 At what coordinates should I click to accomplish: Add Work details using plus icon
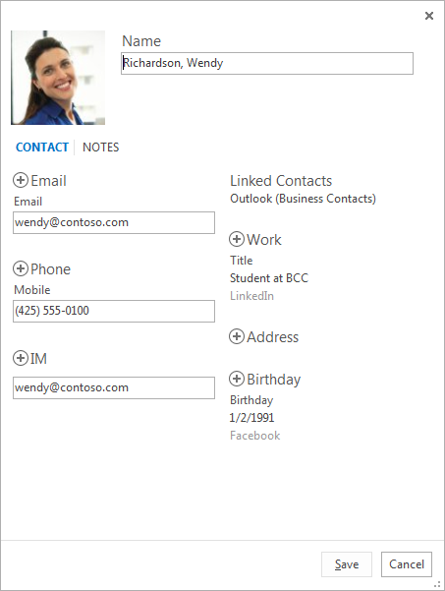point(237,239)
